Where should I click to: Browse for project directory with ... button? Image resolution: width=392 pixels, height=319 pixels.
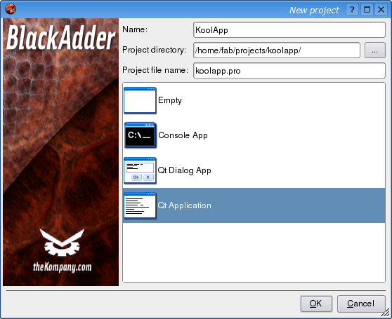point(374,50)
